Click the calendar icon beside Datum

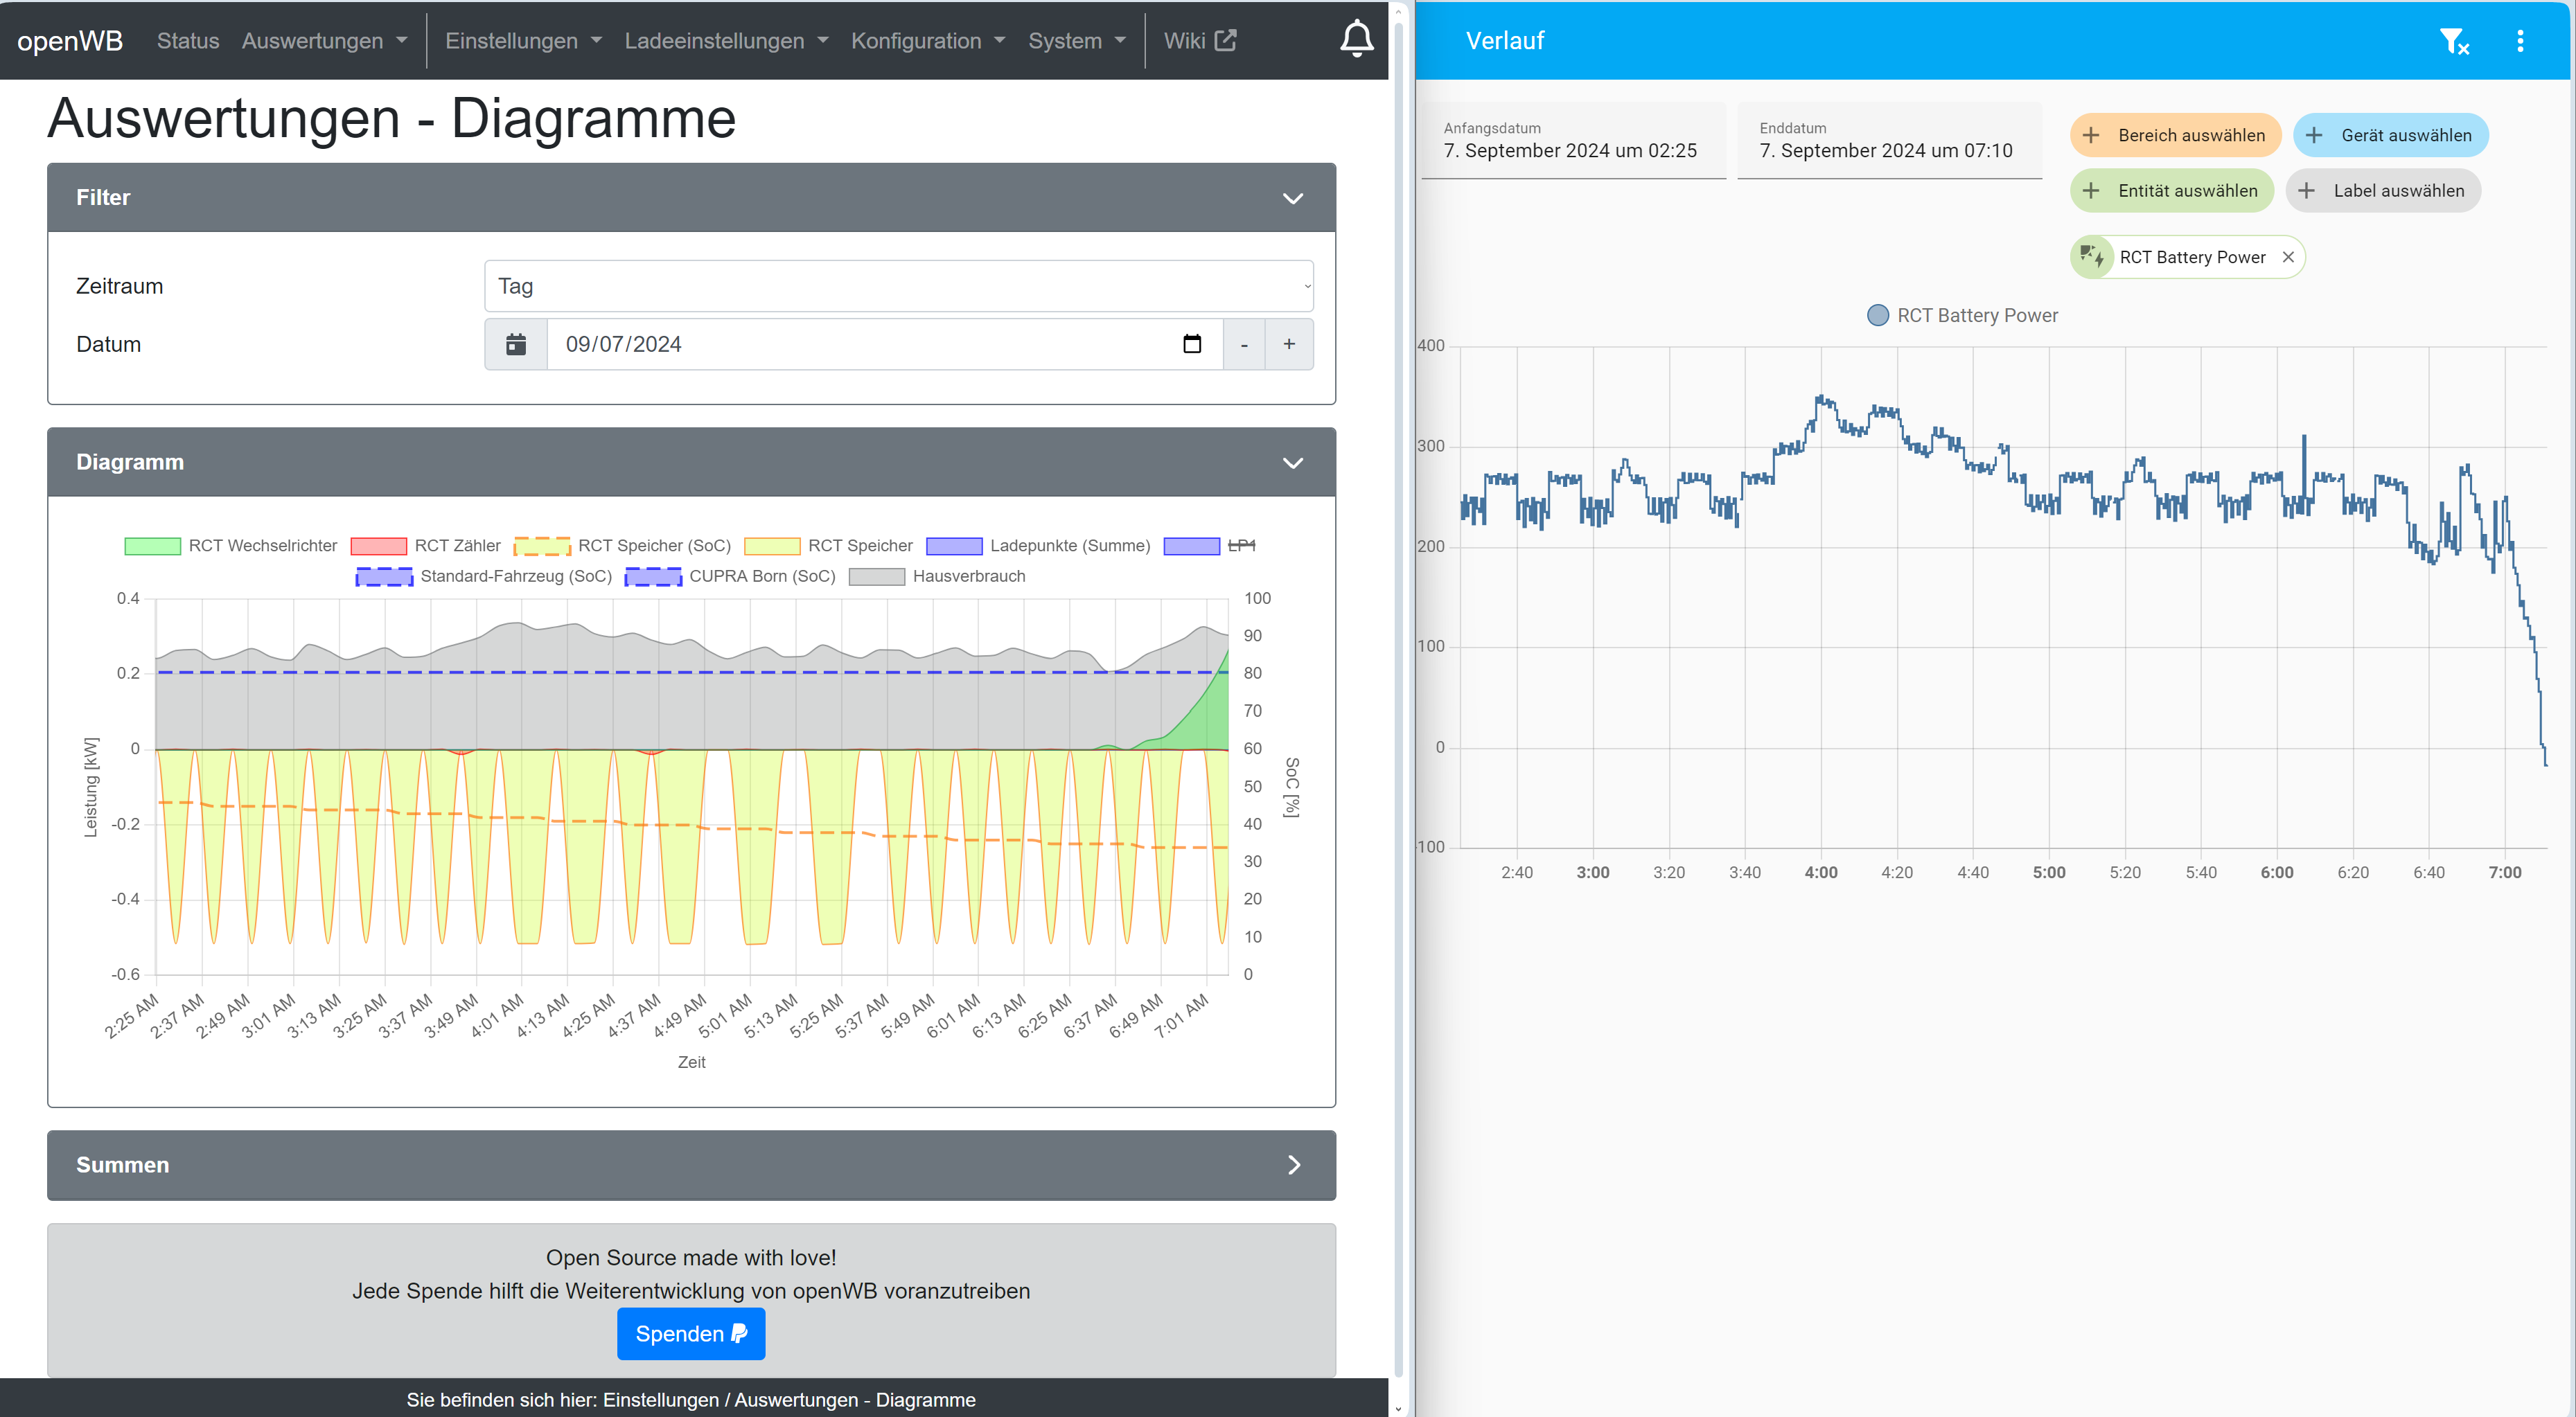pyautogui.click(x=516, y=344)
